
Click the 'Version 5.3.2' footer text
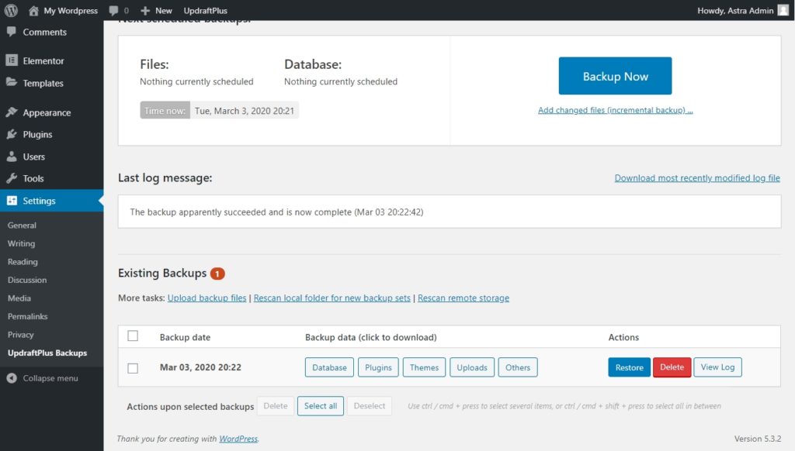pos(758,439)
